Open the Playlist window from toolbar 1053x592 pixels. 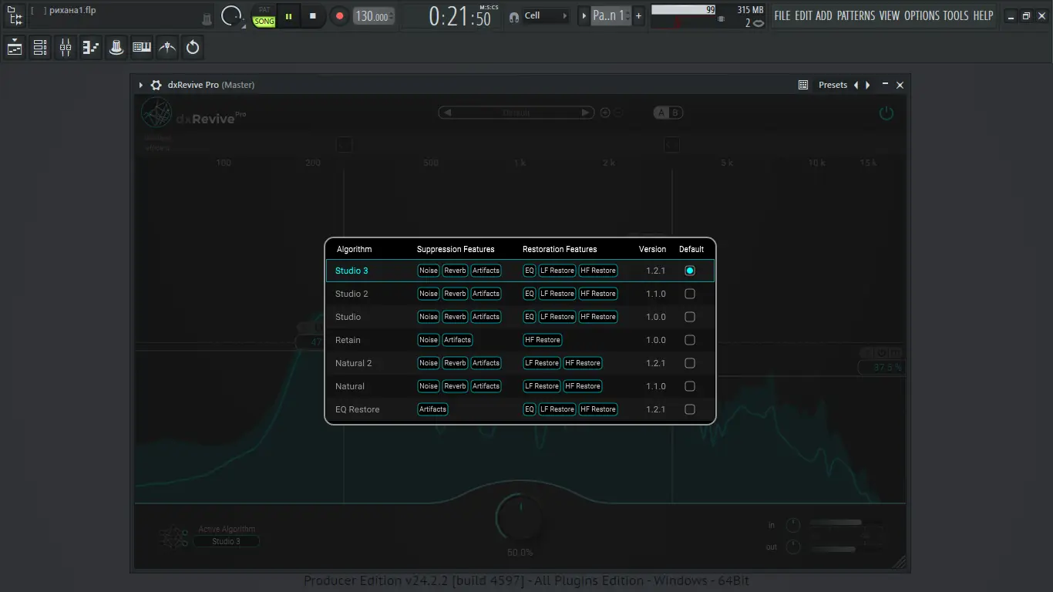point(15,48)
